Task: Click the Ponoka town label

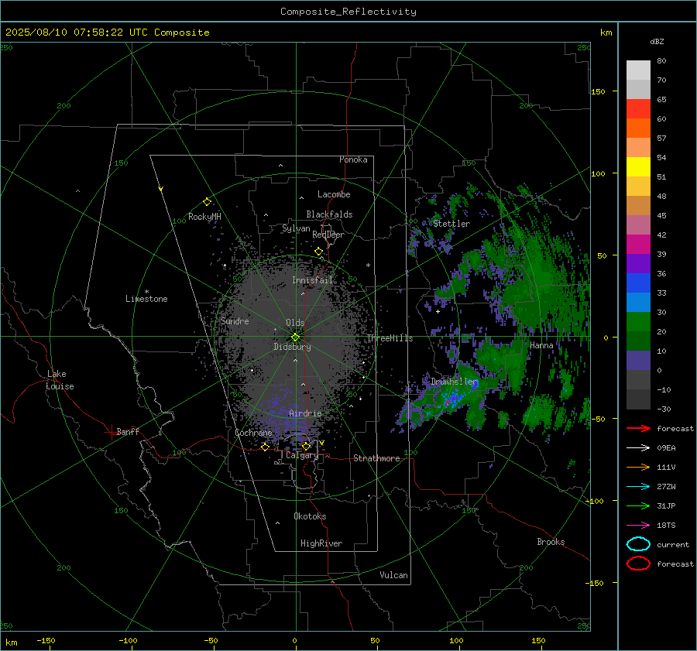Action: coord(353,159)
